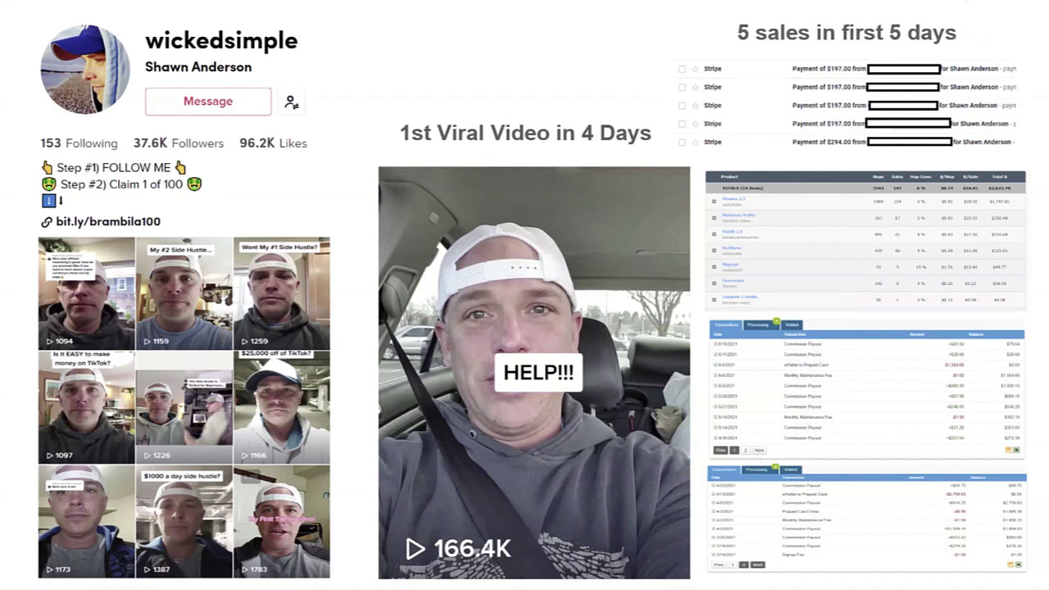Open the video with 1094 views
The image size is (1049, 590).
point(86,293)
